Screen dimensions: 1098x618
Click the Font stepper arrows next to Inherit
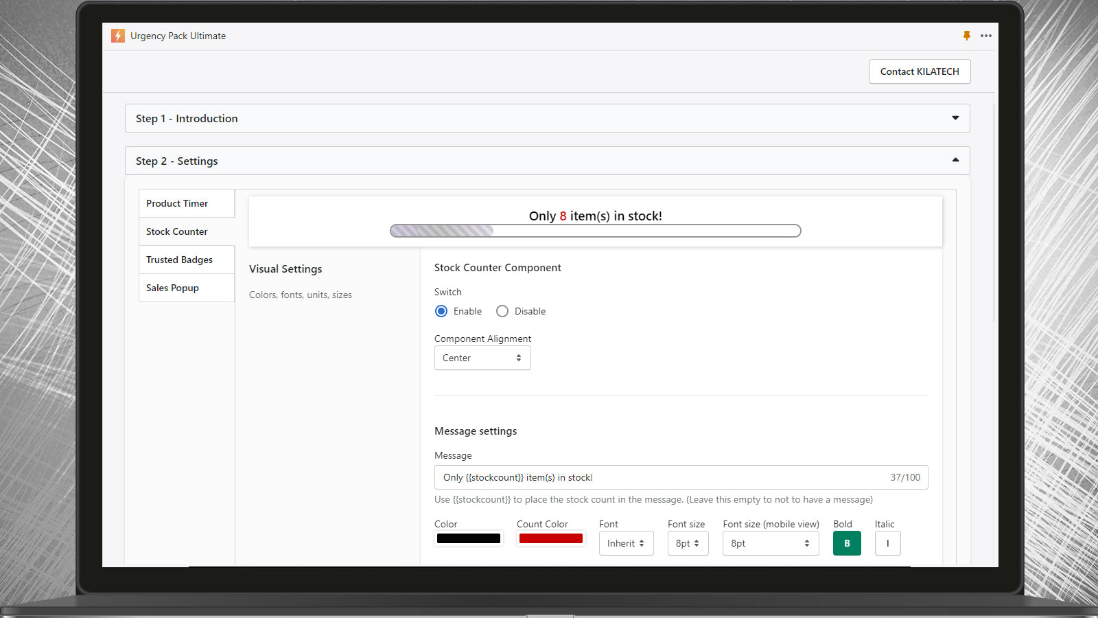point(642,543)
